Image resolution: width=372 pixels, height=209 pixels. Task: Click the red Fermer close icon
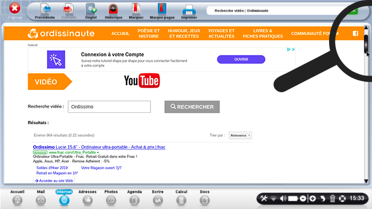point(15,9)
